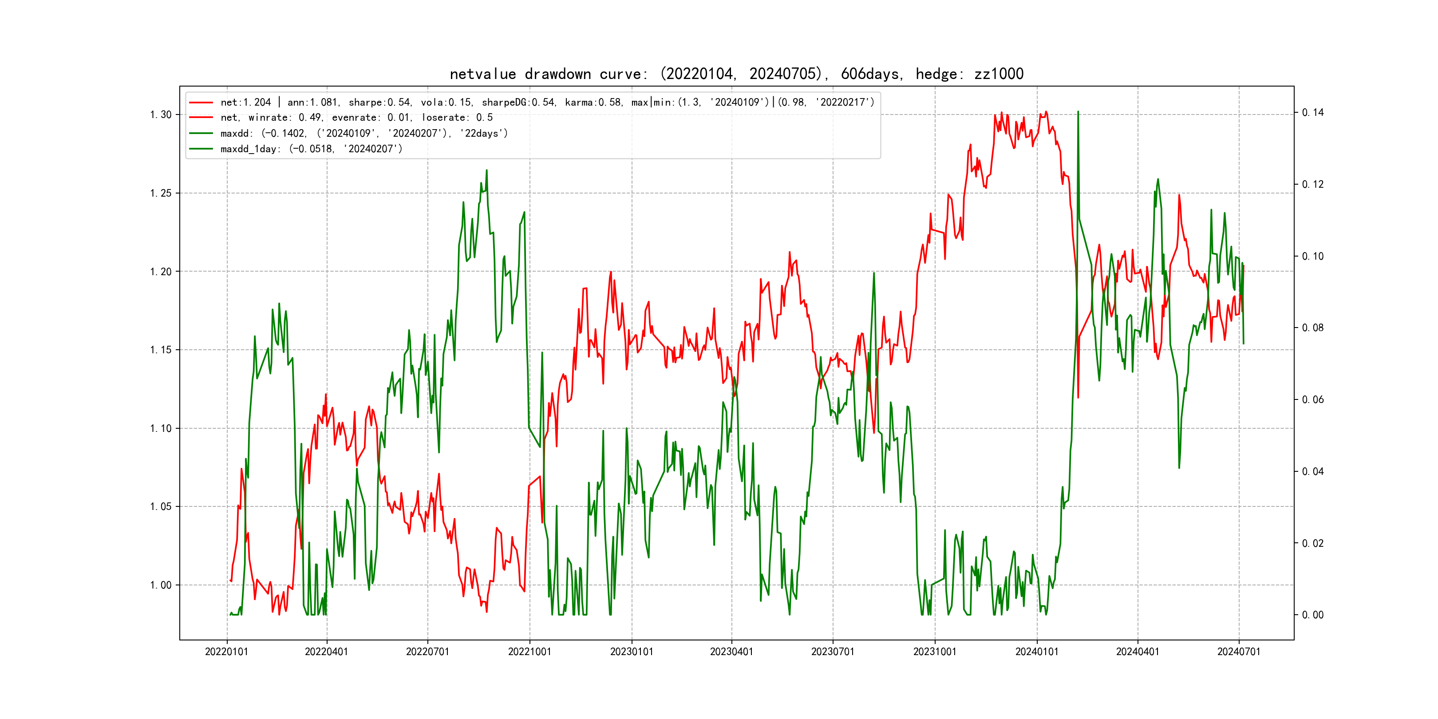Click the green swatch beside maxdd entry

point(201,134)
